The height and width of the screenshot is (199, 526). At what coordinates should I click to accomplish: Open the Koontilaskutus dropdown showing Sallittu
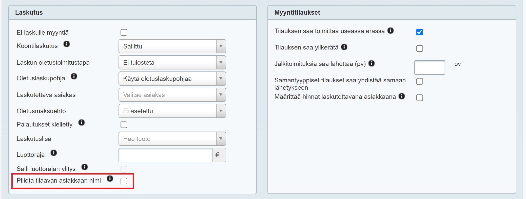point(172,46)
